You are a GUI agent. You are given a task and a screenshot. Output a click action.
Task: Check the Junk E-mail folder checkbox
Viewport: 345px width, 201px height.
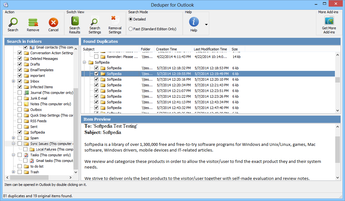[20, 98]
